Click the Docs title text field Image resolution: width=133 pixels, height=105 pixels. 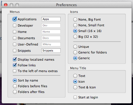pos(51,38)
